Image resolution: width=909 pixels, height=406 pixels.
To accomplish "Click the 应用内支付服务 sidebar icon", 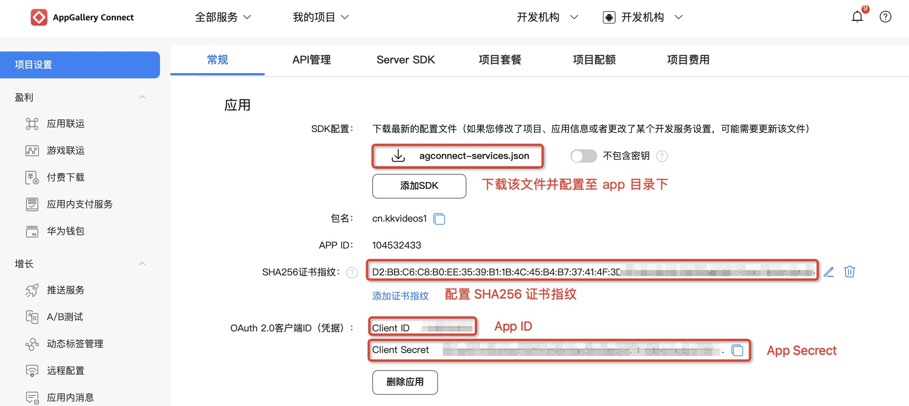I will tap(32, 204).
